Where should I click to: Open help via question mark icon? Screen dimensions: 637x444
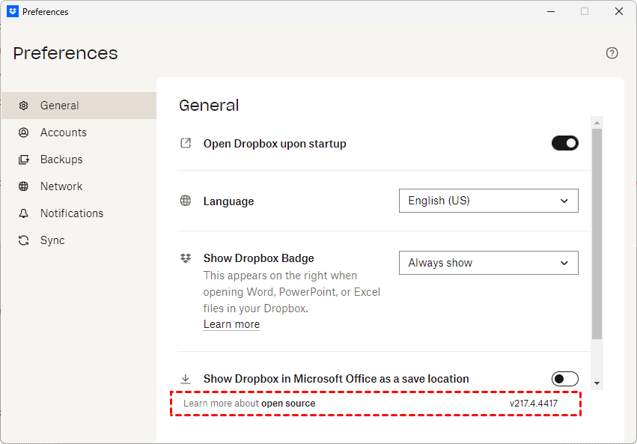pos(612,53)
